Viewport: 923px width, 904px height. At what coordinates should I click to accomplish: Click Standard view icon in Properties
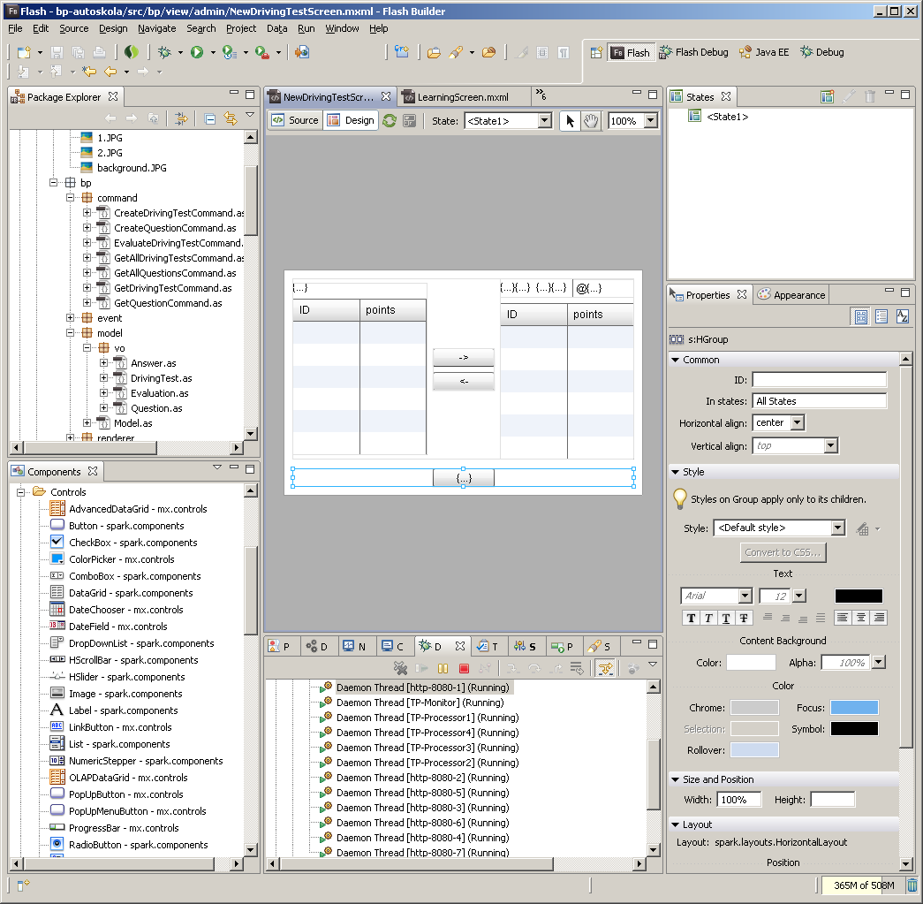pyautogui.click(x=860, y=316)
